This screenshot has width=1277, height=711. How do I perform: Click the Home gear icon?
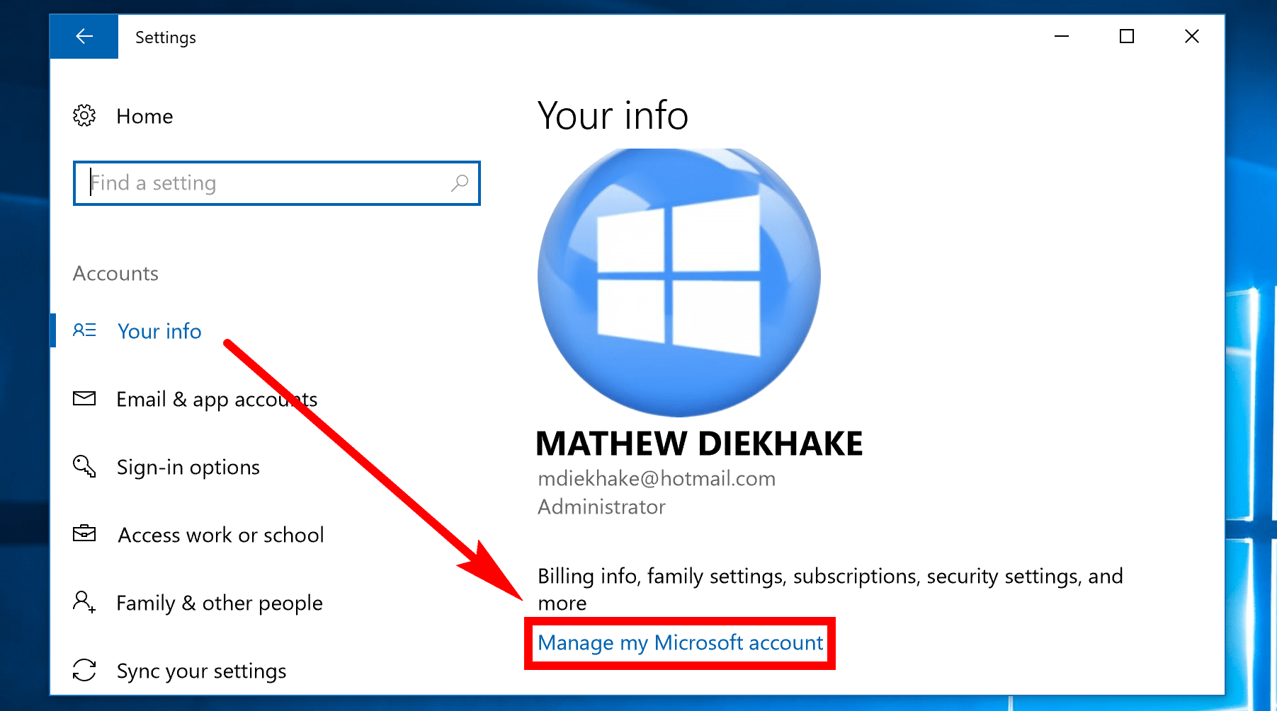coord(84,115)
